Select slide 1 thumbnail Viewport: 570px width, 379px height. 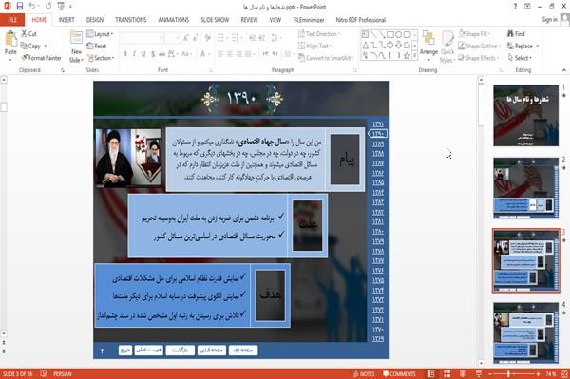tap(525, 116)
